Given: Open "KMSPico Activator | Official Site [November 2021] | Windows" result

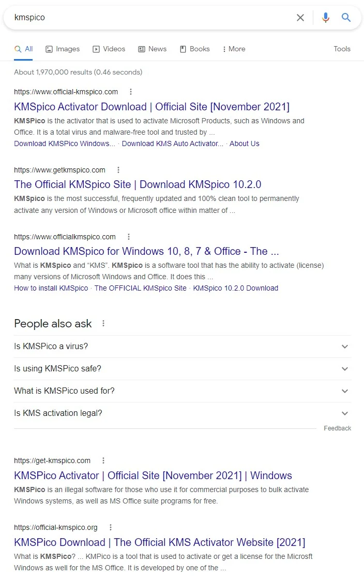Looking at the screenshot, I should [x=153, y=476].
